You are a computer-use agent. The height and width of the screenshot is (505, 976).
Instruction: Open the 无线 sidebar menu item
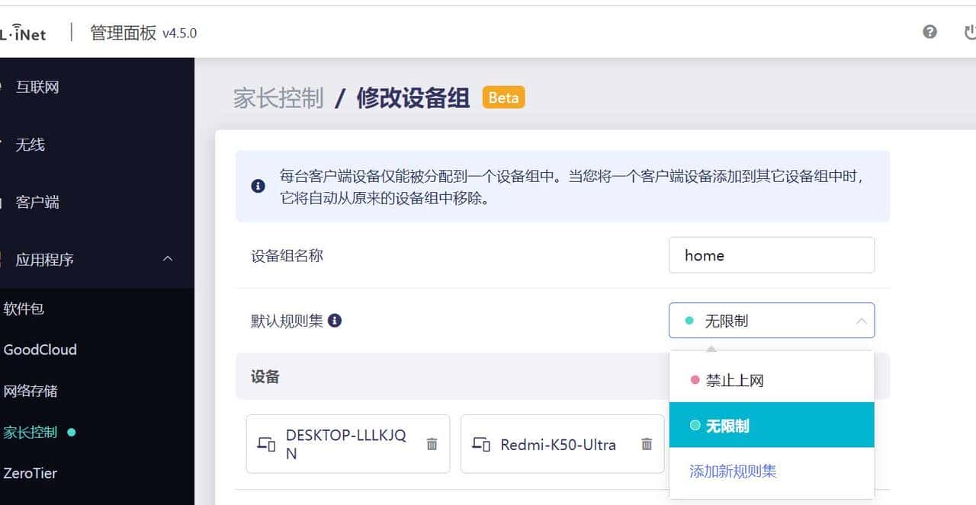pyautogui.click(x=30, y=145)
